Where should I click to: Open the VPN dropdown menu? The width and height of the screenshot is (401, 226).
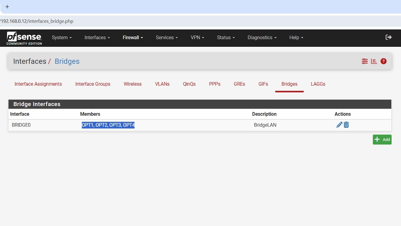click(x=197, y=37)
